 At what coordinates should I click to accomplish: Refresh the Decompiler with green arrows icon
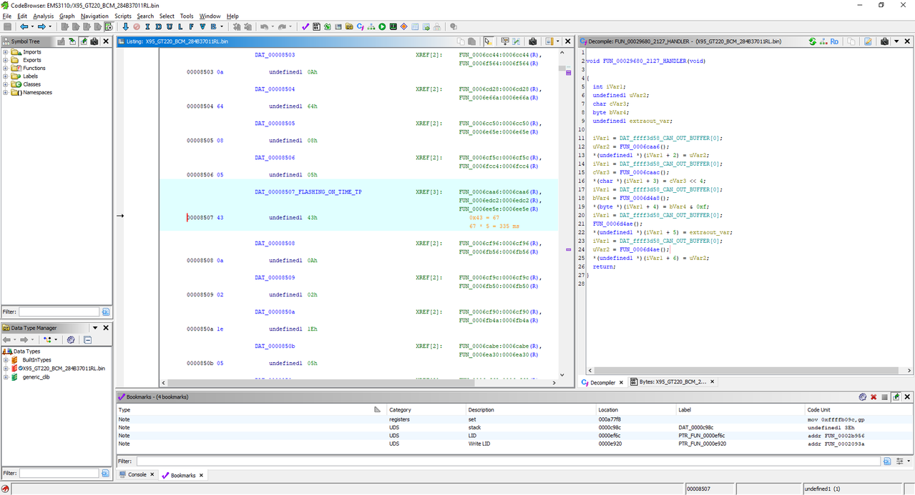[x=813, y=41]
